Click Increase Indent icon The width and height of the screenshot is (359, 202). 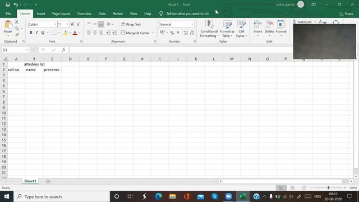tap(114, 33)
